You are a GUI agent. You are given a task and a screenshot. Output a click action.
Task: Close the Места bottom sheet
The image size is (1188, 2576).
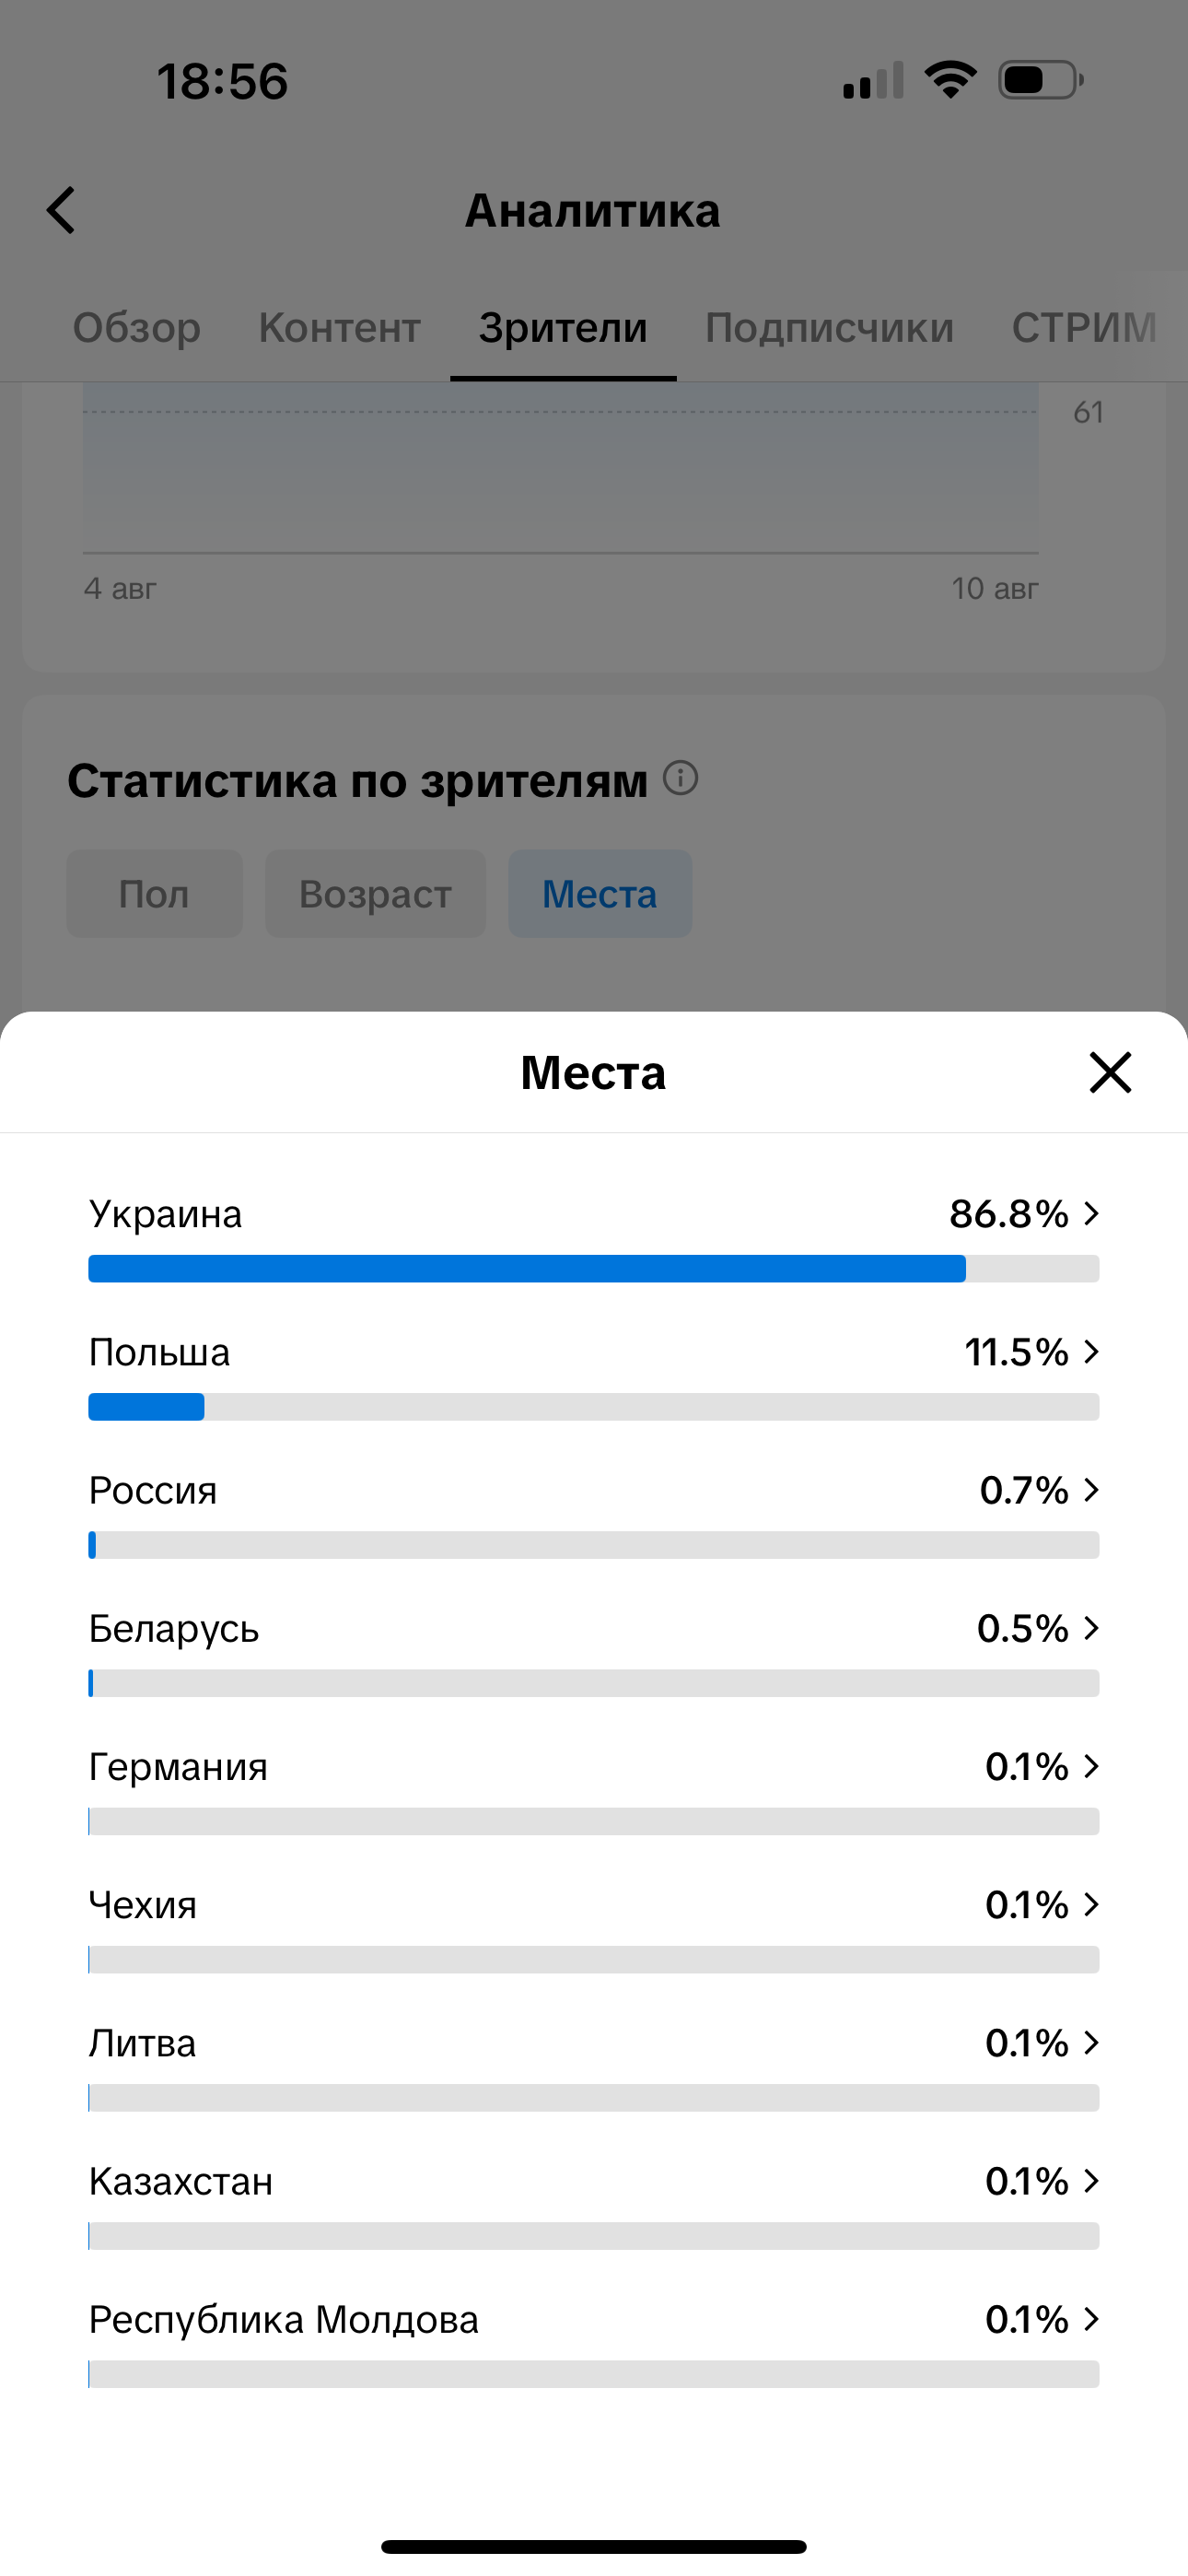[1109, 1073]
